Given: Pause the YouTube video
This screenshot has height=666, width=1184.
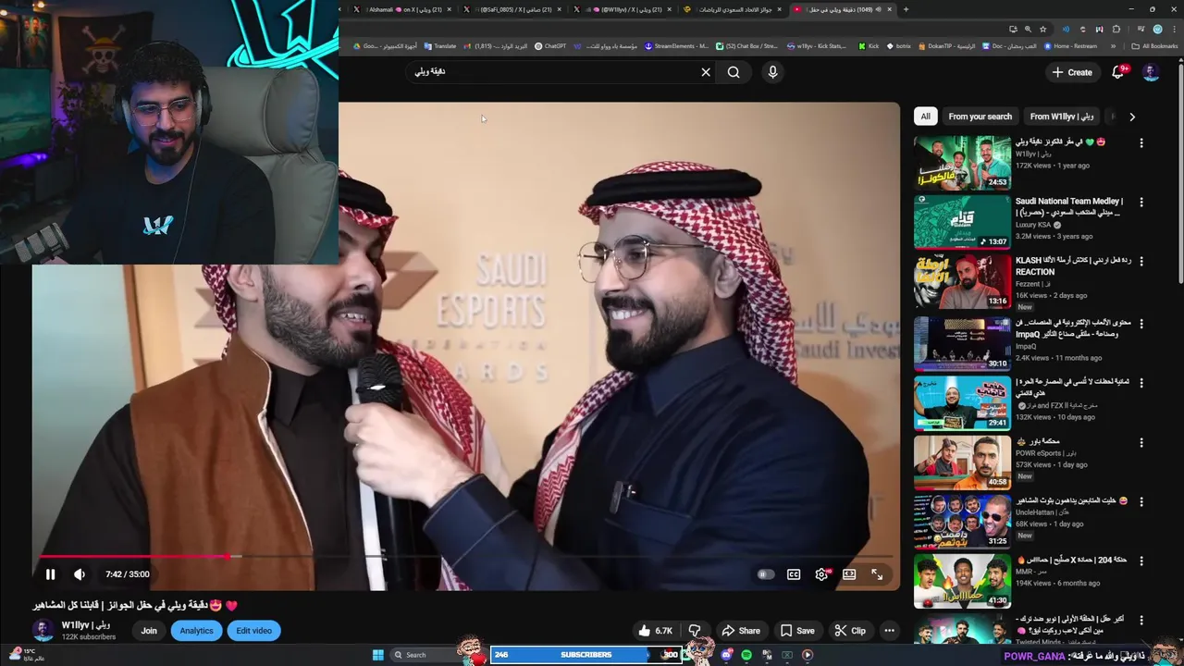Looking at the screenshot, I should pyautogui.click(x=50, y=574).
